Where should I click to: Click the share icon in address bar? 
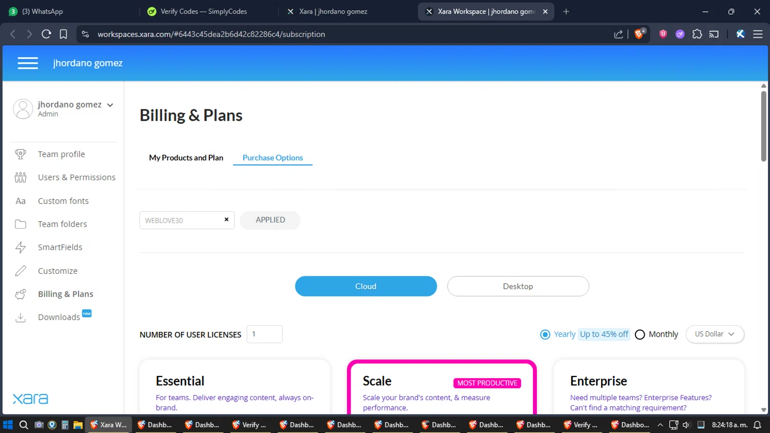[619, 34]
